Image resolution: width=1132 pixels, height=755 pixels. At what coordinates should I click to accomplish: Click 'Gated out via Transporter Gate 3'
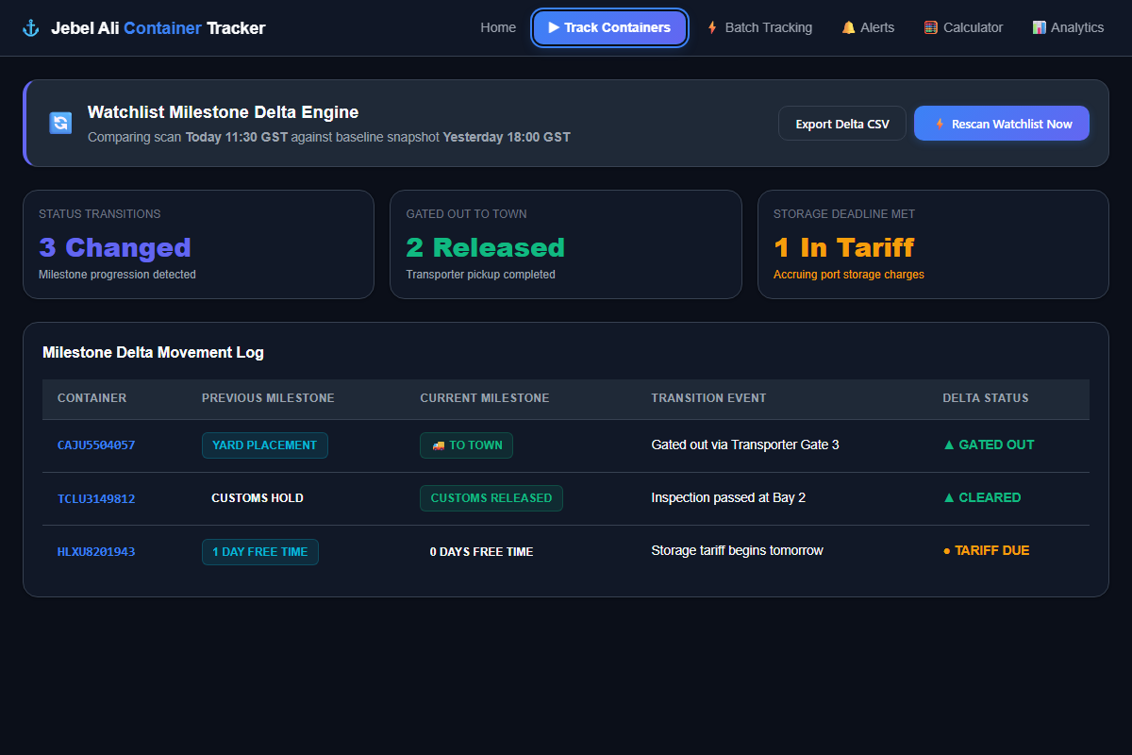[745, 445]
